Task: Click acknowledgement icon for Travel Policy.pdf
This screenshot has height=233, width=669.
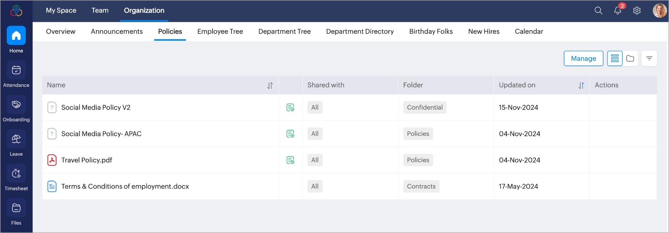Action: (290, 160)
